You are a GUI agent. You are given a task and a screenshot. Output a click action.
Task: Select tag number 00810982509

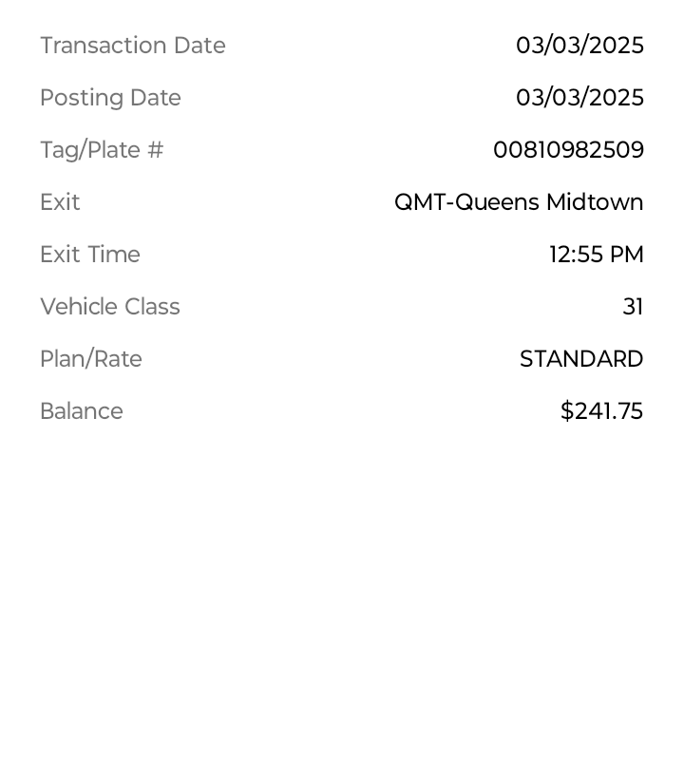pos(569,150)
